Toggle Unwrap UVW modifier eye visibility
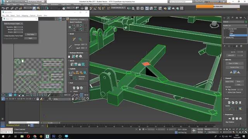This screenshot has width=248, height=139. tap(225, 29)
